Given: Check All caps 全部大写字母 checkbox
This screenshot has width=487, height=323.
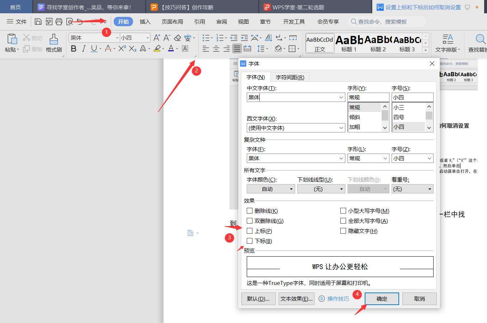Looking at the screenshot, I should click(x=343, y=221).
